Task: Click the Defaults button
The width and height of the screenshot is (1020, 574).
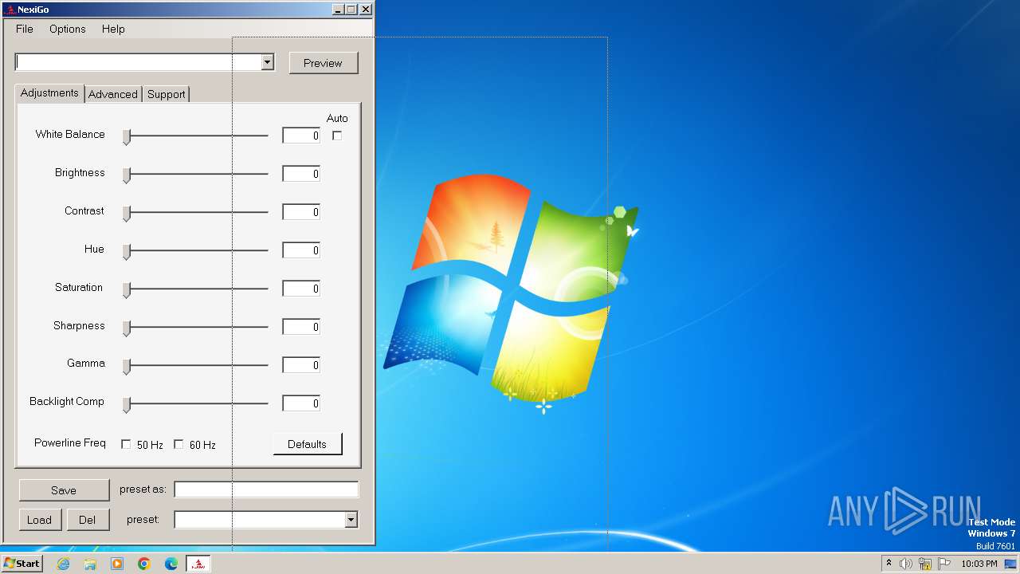Action: pyautogui.click(x=308, y=444)
